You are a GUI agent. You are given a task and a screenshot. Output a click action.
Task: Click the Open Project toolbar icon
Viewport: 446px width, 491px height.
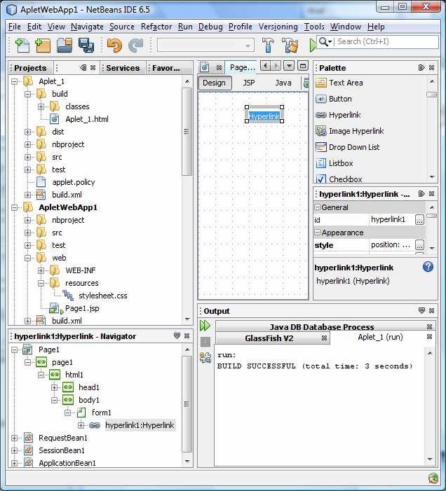(65, 46)
